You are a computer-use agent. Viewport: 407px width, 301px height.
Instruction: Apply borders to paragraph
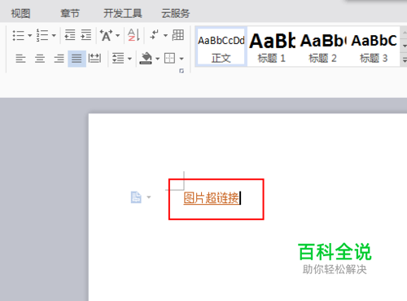pos(169,58)
